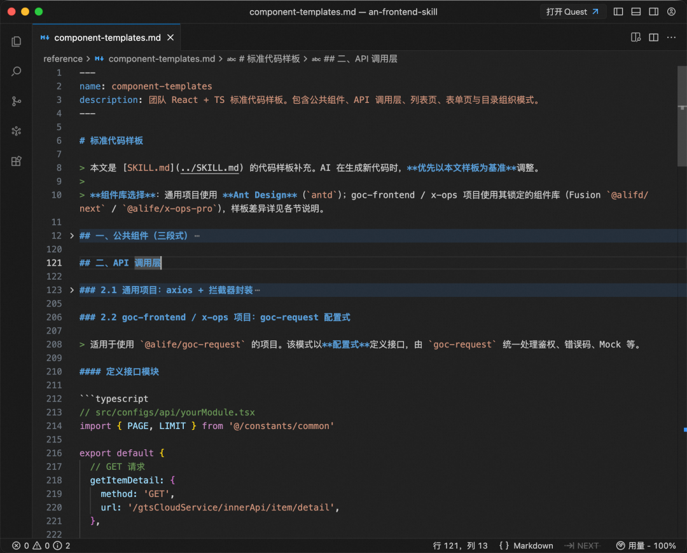
Task: Toggle the bottom panel layout icon
Action: point(635,12)
